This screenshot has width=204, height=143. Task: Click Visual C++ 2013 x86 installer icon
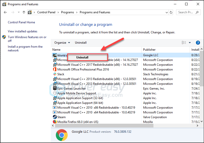pyautogui.click(x=55, y=79)
